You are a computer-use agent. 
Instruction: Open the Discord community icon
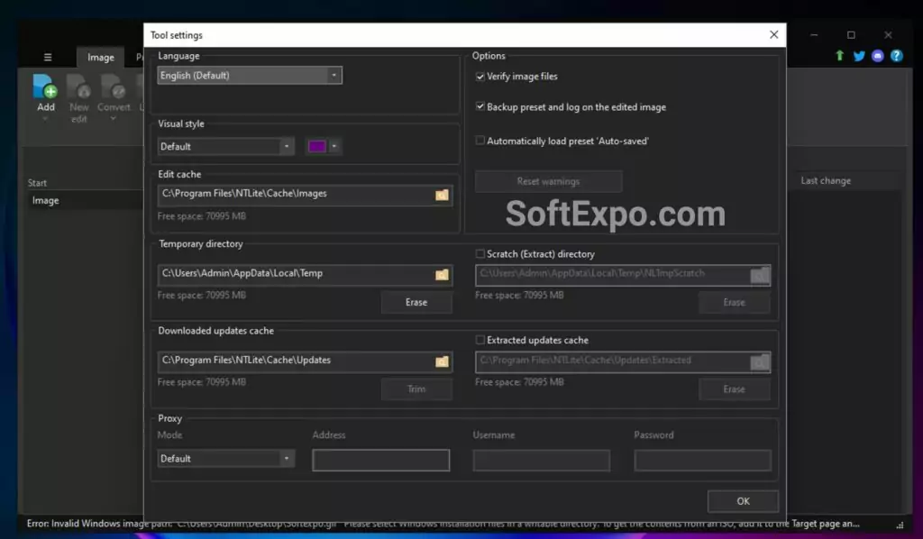(x=876, y=56)
